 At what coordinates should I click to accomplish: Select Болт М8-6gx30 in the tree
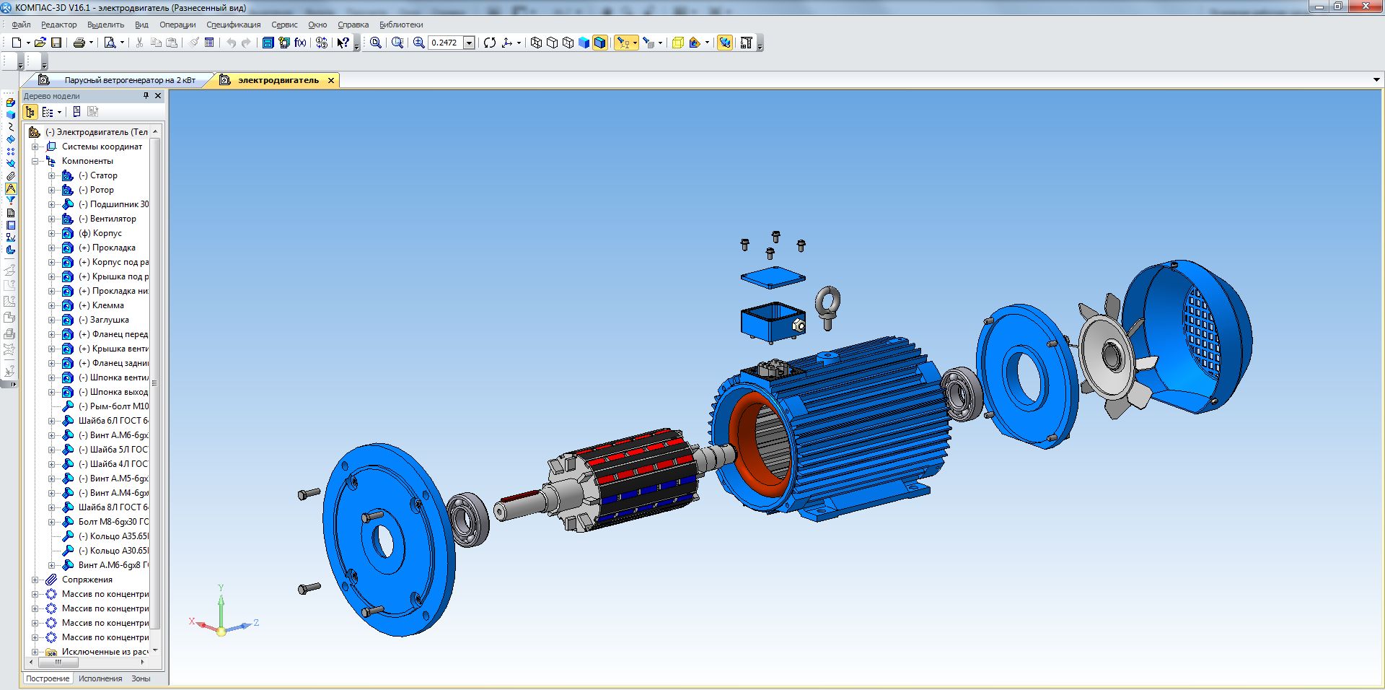pyautogui.click(x=113, y=522)
